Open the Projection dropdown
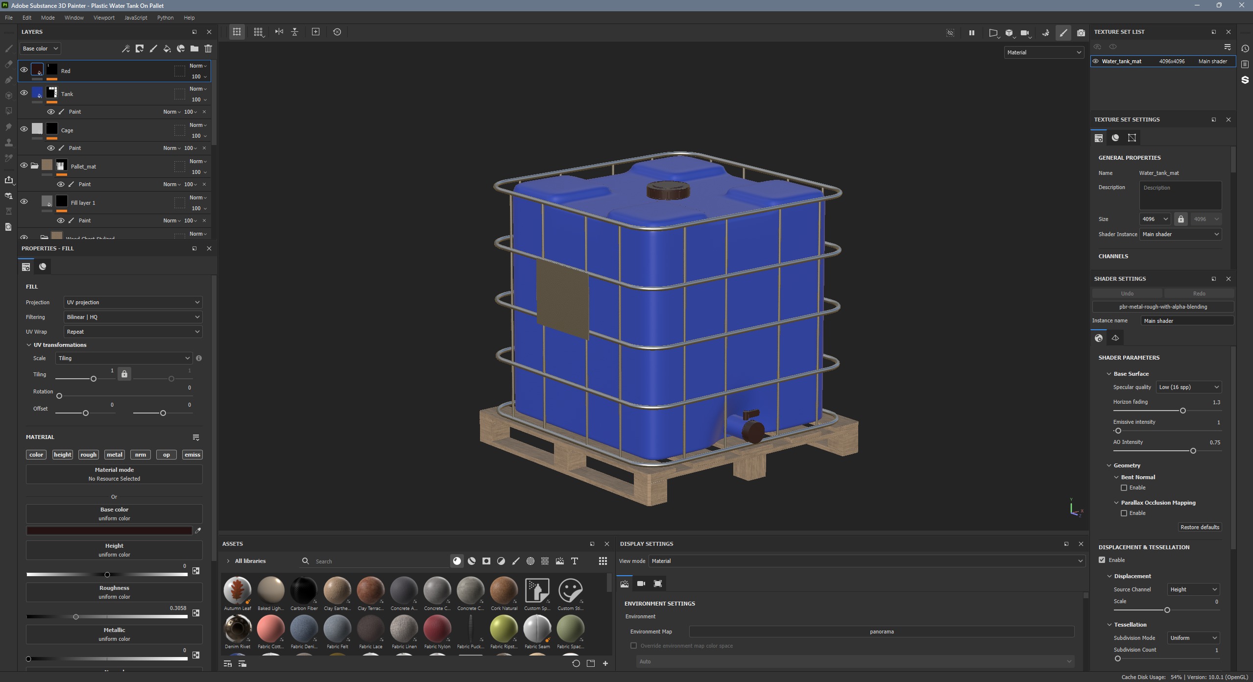This screenshot has height=682, width=1253. 133,302
